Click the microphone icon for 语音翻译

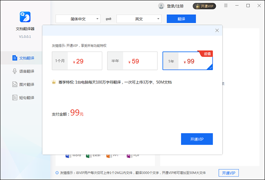(x=15, y=71)
